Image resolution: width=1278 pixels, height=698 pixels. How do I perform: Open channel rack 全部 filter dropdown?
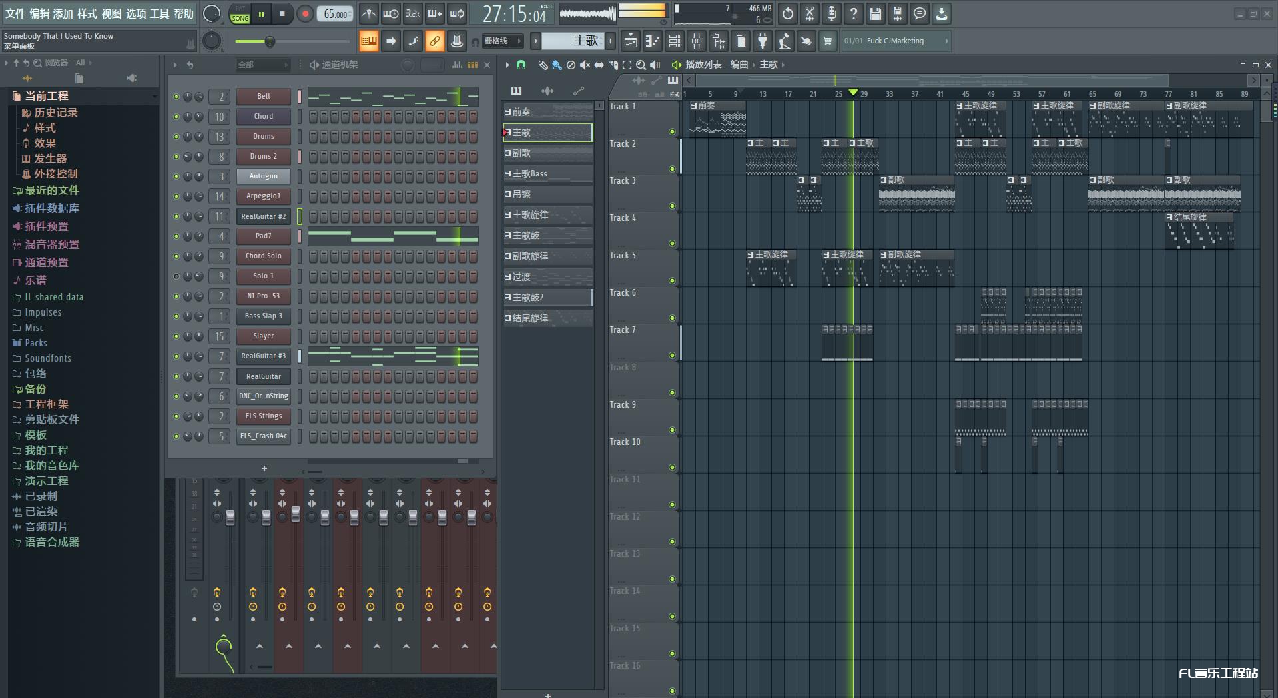[262, 65]
